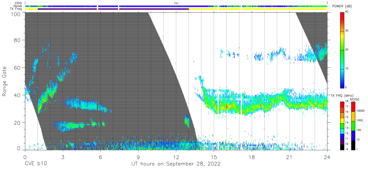Click the 40 tick label on y-axis
This screenshot has width=368, height=170.
[17, 95]
